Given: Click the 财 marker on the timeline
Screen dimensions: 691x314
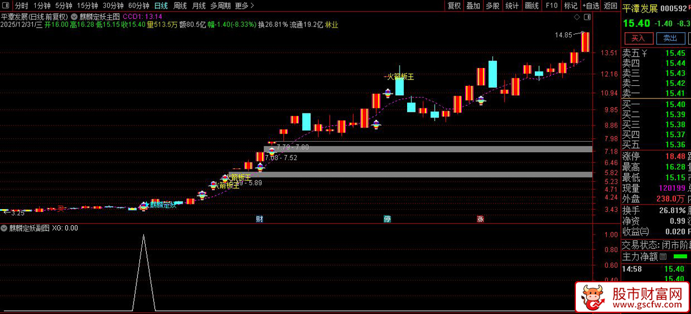Looking at the screenshot, I should click(x=260, y=219).
